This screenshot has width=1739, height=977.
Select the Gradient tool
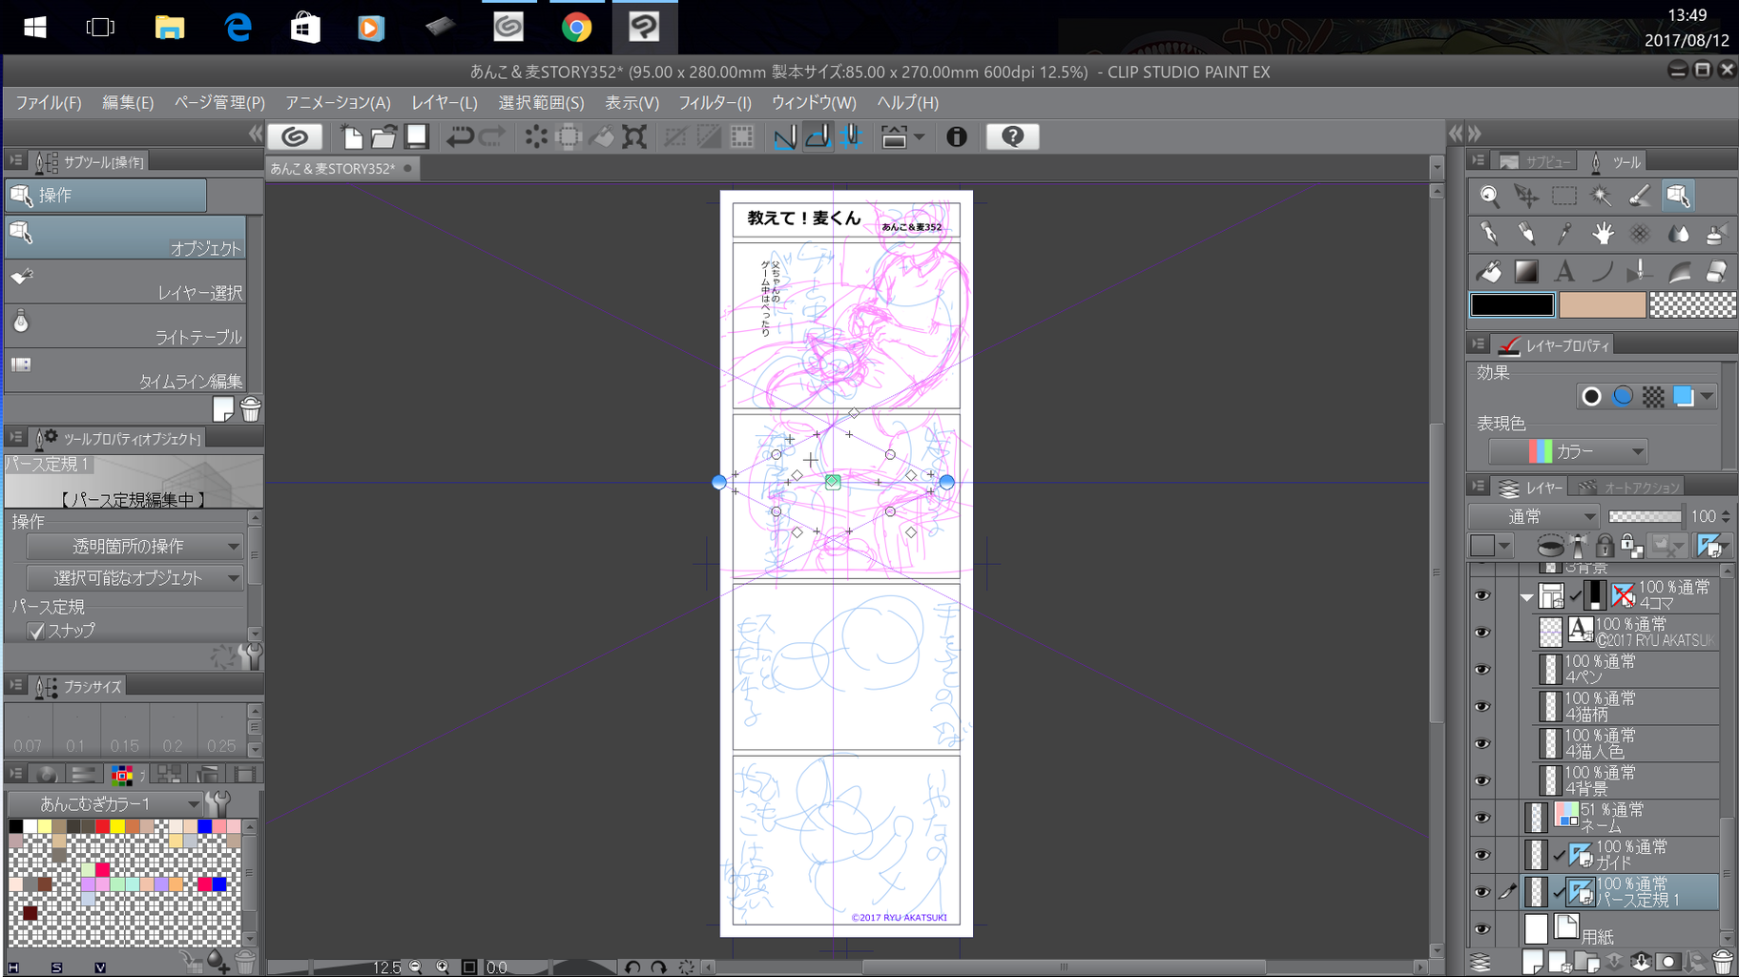pos(1526,272)
